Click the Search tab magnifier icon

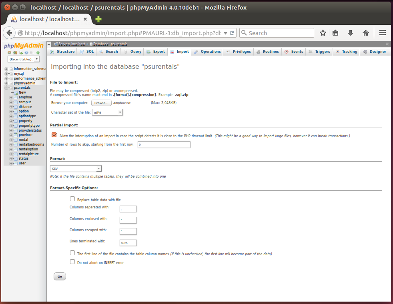(101, 52)
